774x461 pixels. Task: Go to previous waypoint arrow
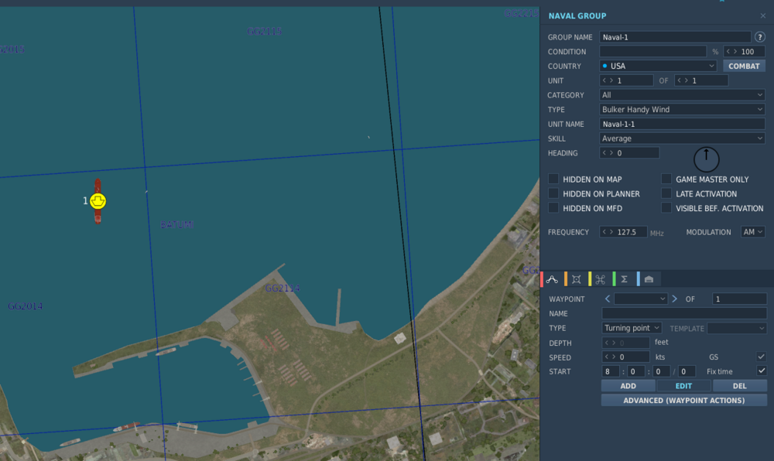(608, 299)
